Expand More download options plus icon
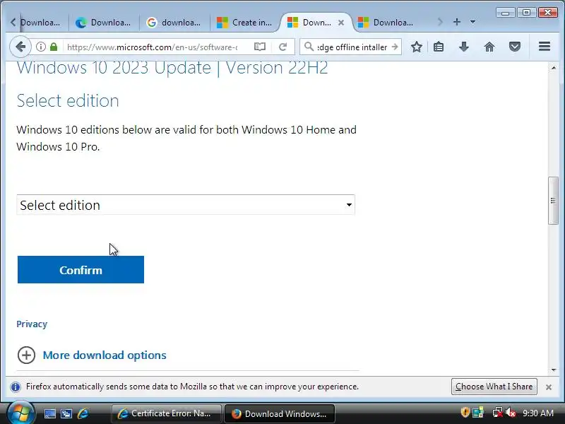The height and width of the screenshot is (424, 565). click(x=26, y=355)
